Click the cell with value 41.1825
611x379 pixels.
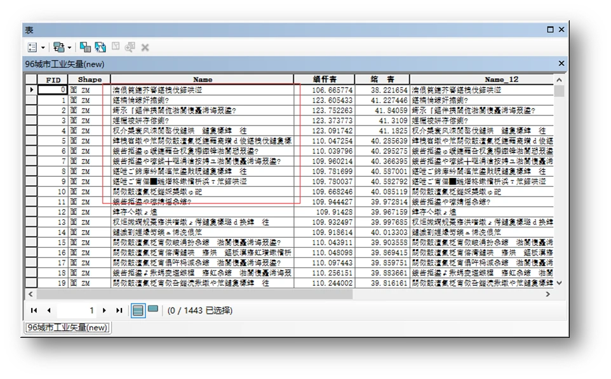(382, 131)
